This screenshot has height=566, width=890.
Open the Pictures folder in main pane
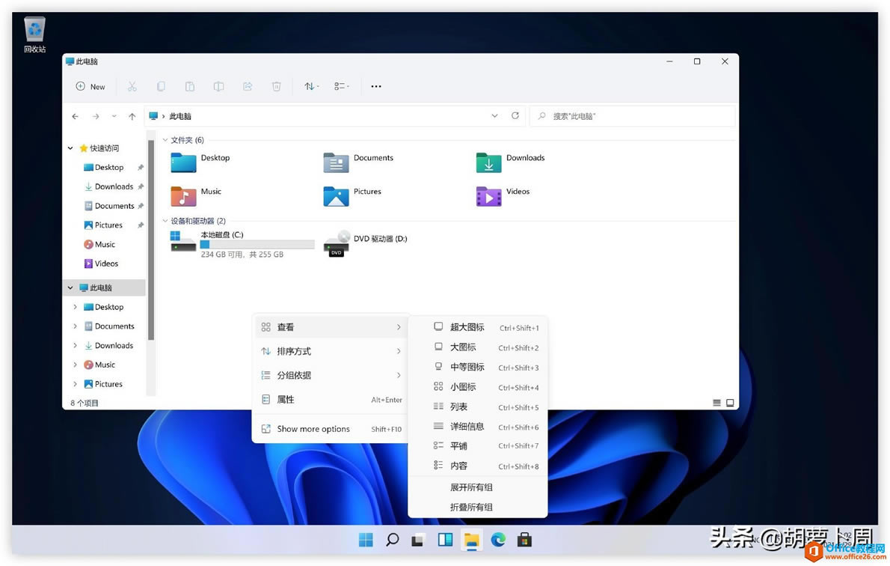click(x=352, y=195)
